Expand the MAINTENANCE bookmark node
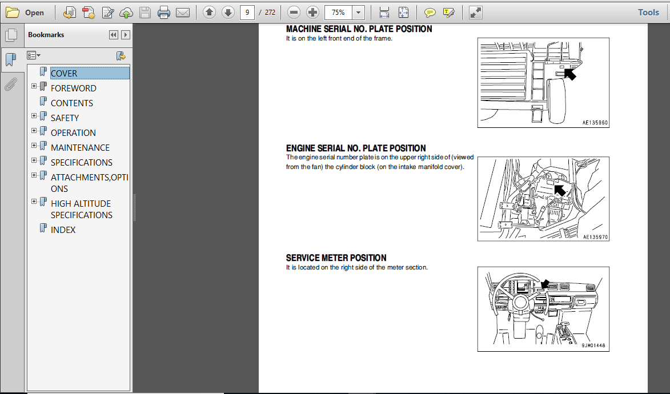Screen dimensions: 670x394 tap(34, 146)
